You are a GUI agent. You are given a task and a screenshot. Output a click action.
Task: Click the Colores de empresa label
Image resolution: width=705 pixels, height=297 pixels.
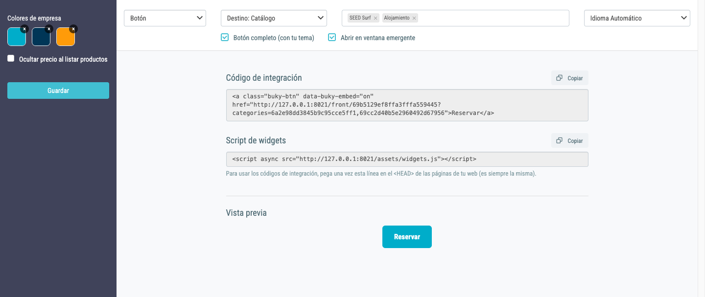(34, 18)
